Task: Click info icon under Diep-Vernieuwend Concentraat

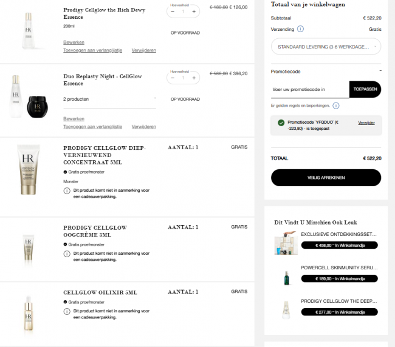Action: pyautogui.click(x=67, y=191)
